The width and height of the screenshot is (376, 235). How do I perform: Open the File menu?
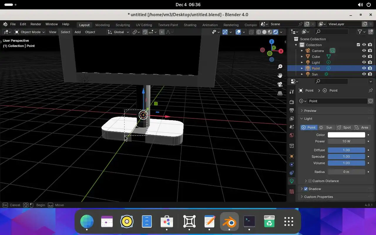point(13,24)
